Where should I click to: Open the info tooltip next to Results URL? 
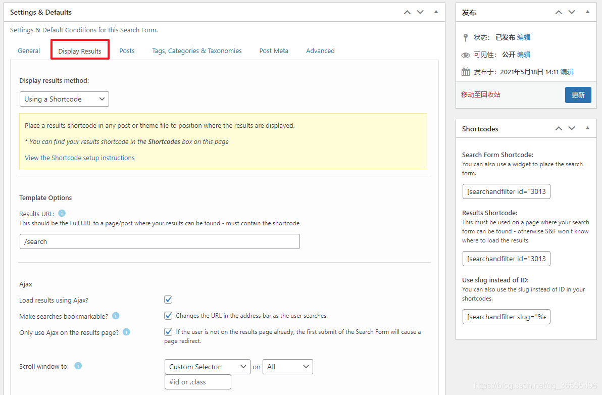pos(62,213)
